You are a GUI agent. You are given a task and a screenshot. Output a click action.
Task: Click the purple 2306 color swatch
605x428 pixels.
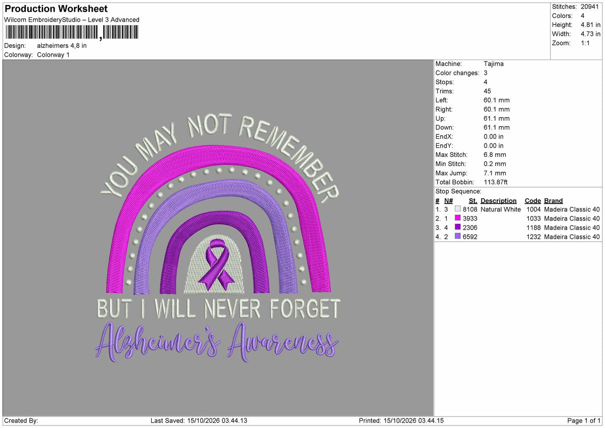tap(458, 227)
